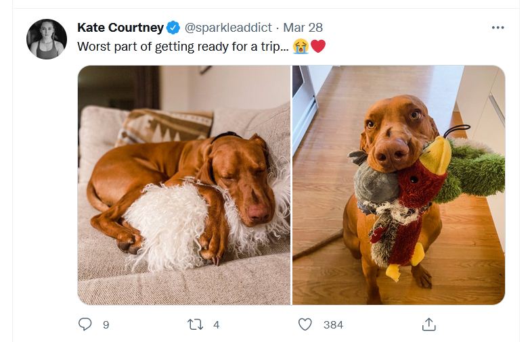Click the tweet text about trip
This screenshot has height=342, width=530.
[183, 47]
